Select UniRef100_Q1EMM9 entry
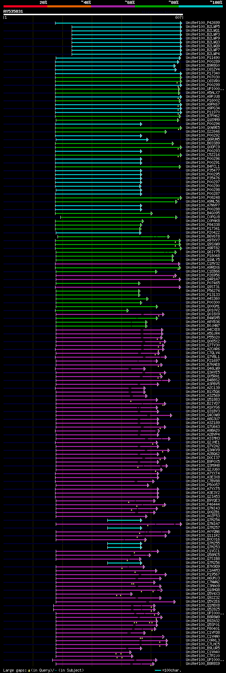This screenshot has width=226, height=673. click(203, 120)
